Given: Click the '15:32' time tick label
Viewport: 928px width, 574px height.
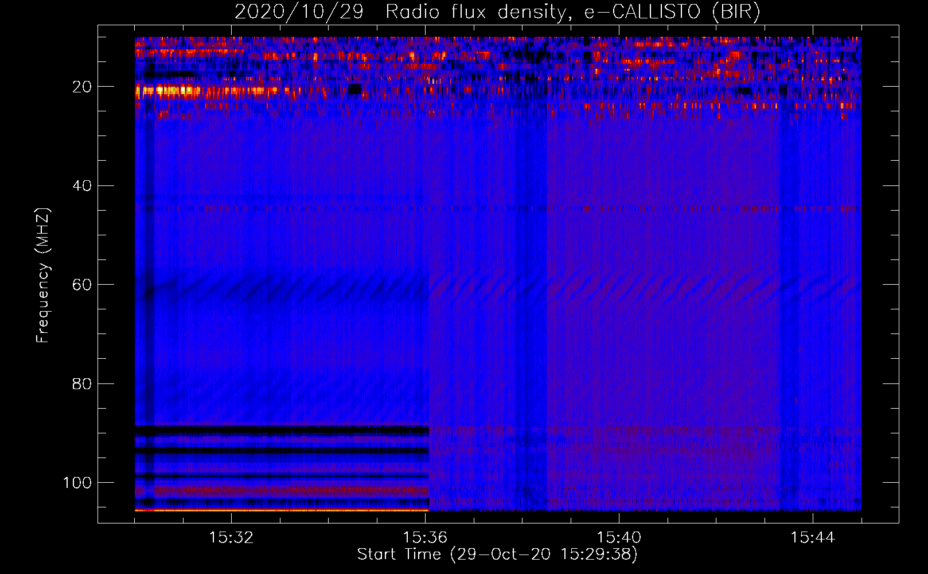Looking at the screenshot, I should pyautogui.click(x=231, y=538).
